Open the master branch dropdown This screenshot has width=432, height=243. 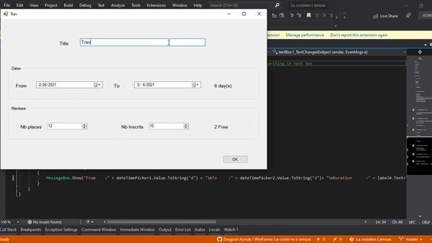(411, 240)
